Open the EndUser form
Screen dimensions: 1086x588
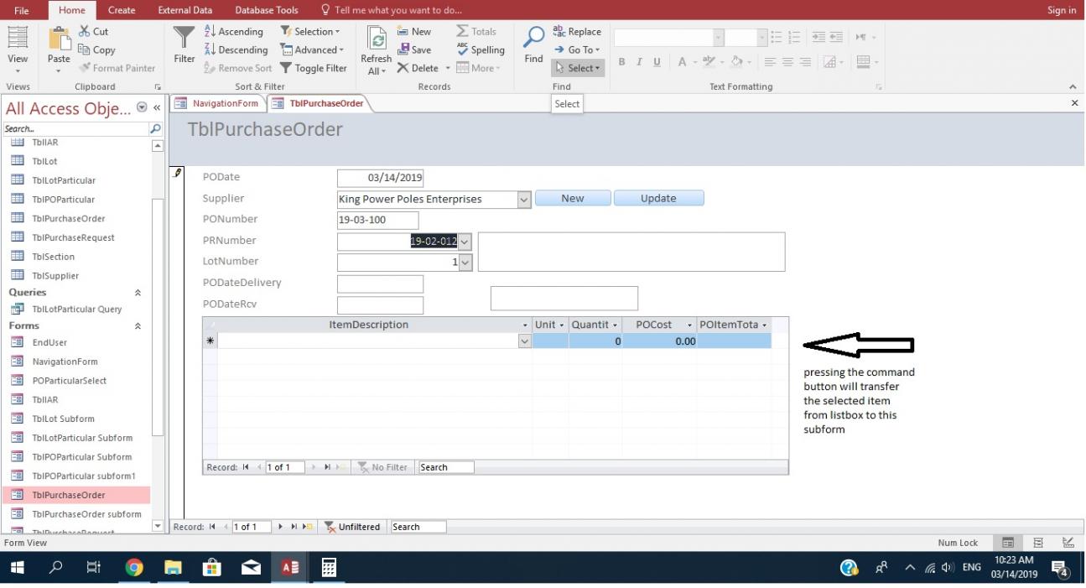point(49,342)
